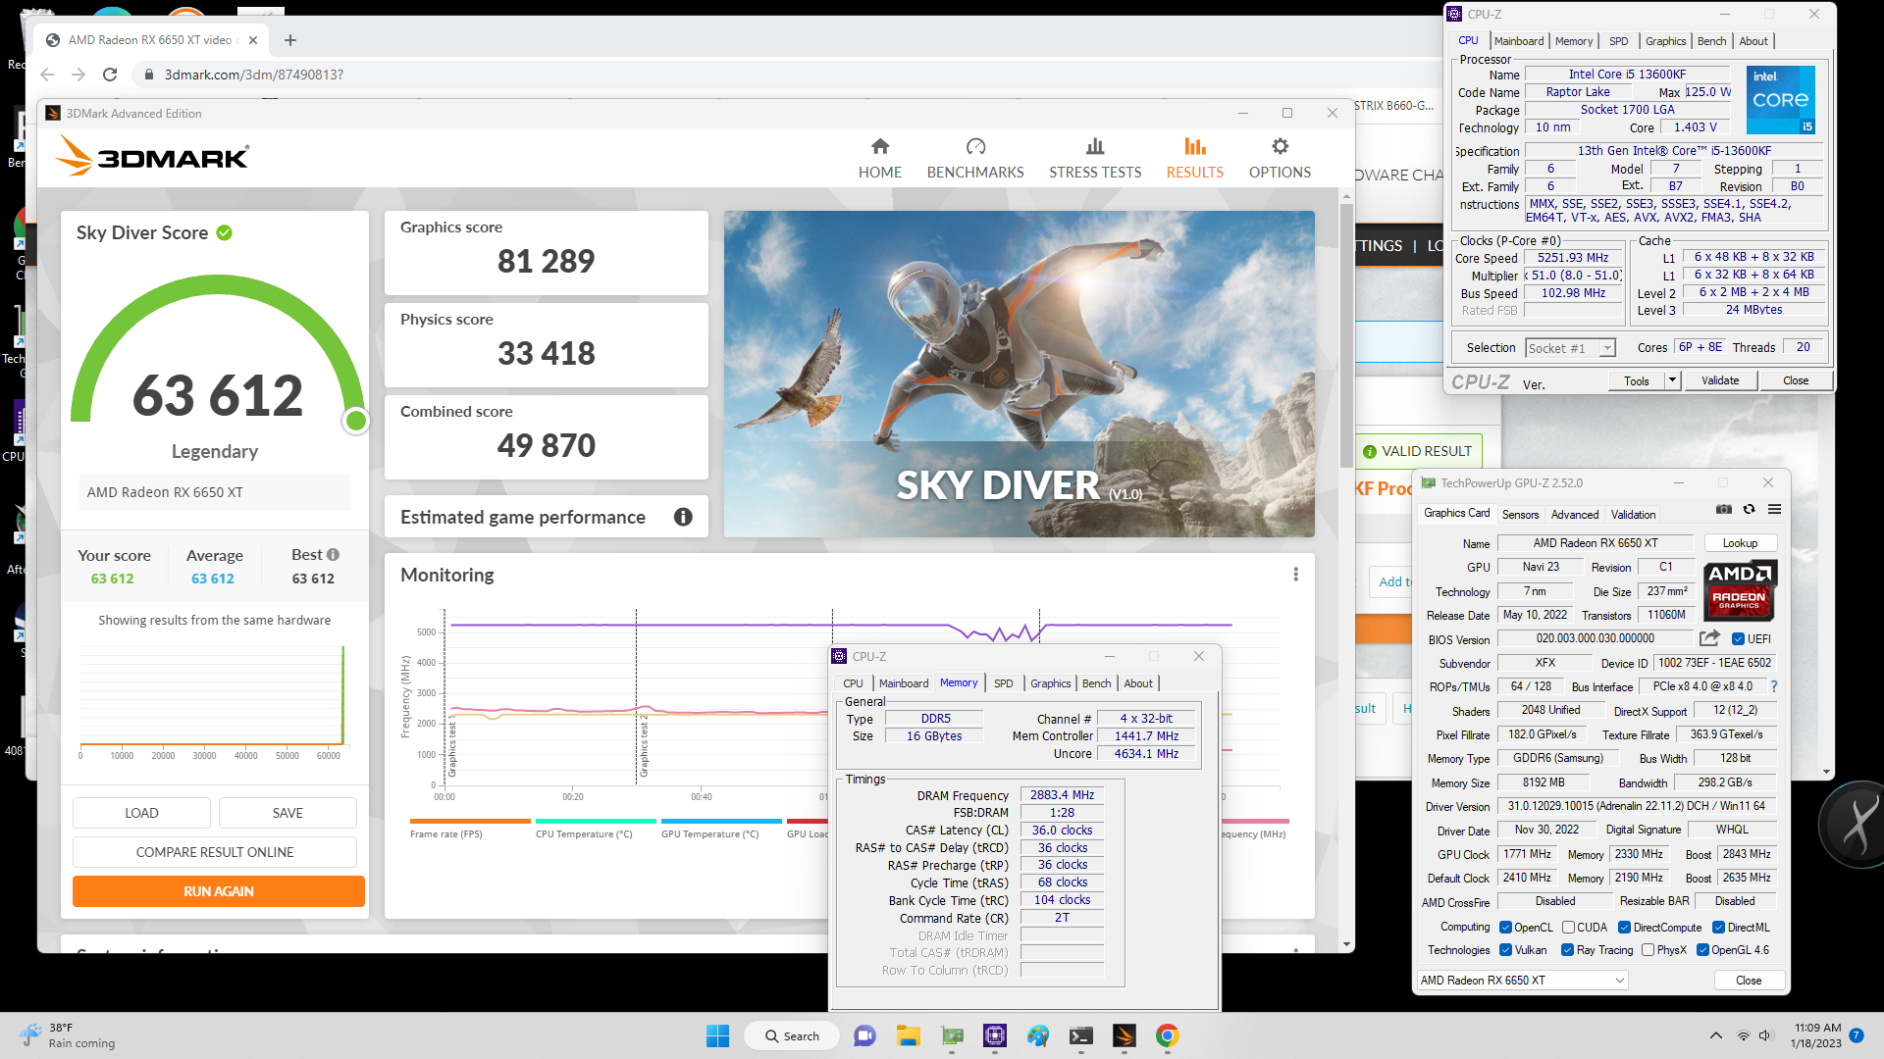Switch to the Mainboard tab in top CPU-Z window
Viewport: 1884px width, 1059px height.
[1518, 41]
